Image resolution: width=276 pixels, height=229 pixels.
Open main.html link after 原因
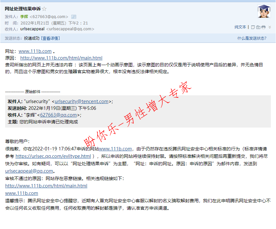click(x=61, y=58)
